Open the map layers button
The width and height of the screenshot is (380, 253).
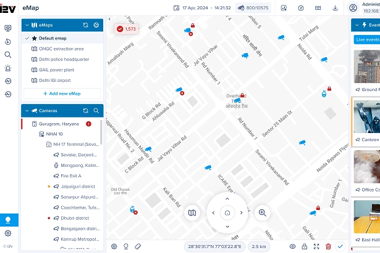(192, 213)
